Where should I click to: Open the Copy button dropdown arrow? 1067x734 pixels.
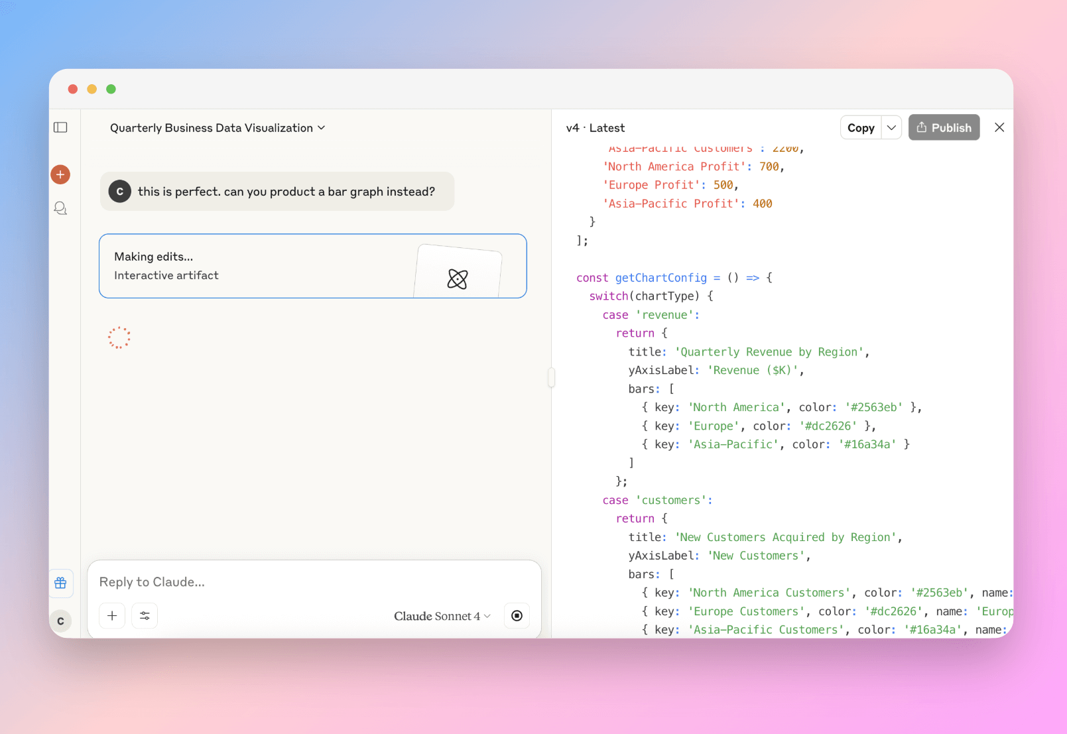[891, 127]
